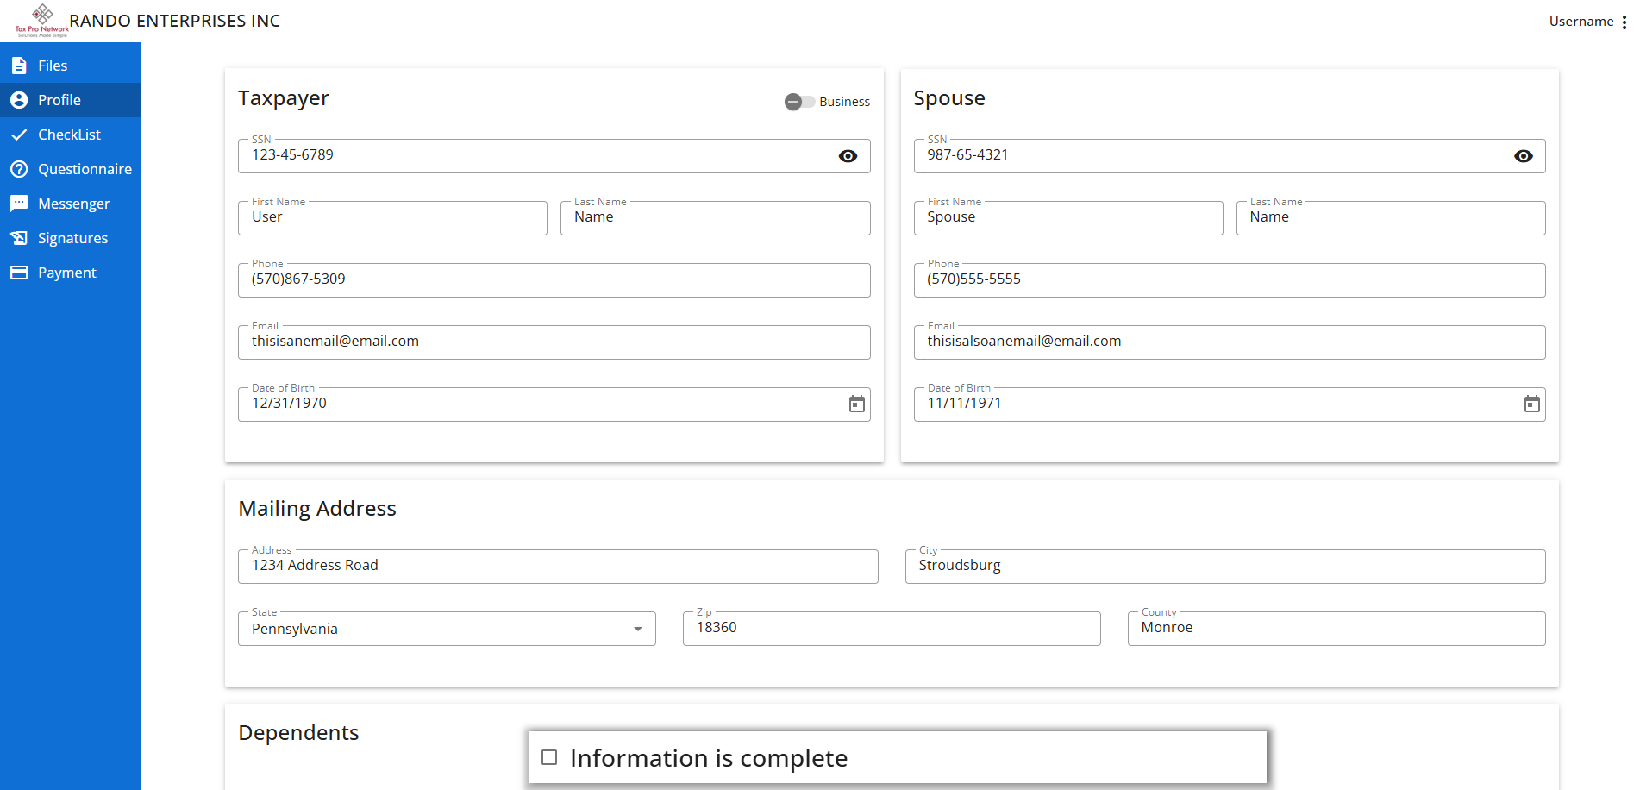
Task: Click the Files document icon in sidebar
Action: (x=19, y=66)
